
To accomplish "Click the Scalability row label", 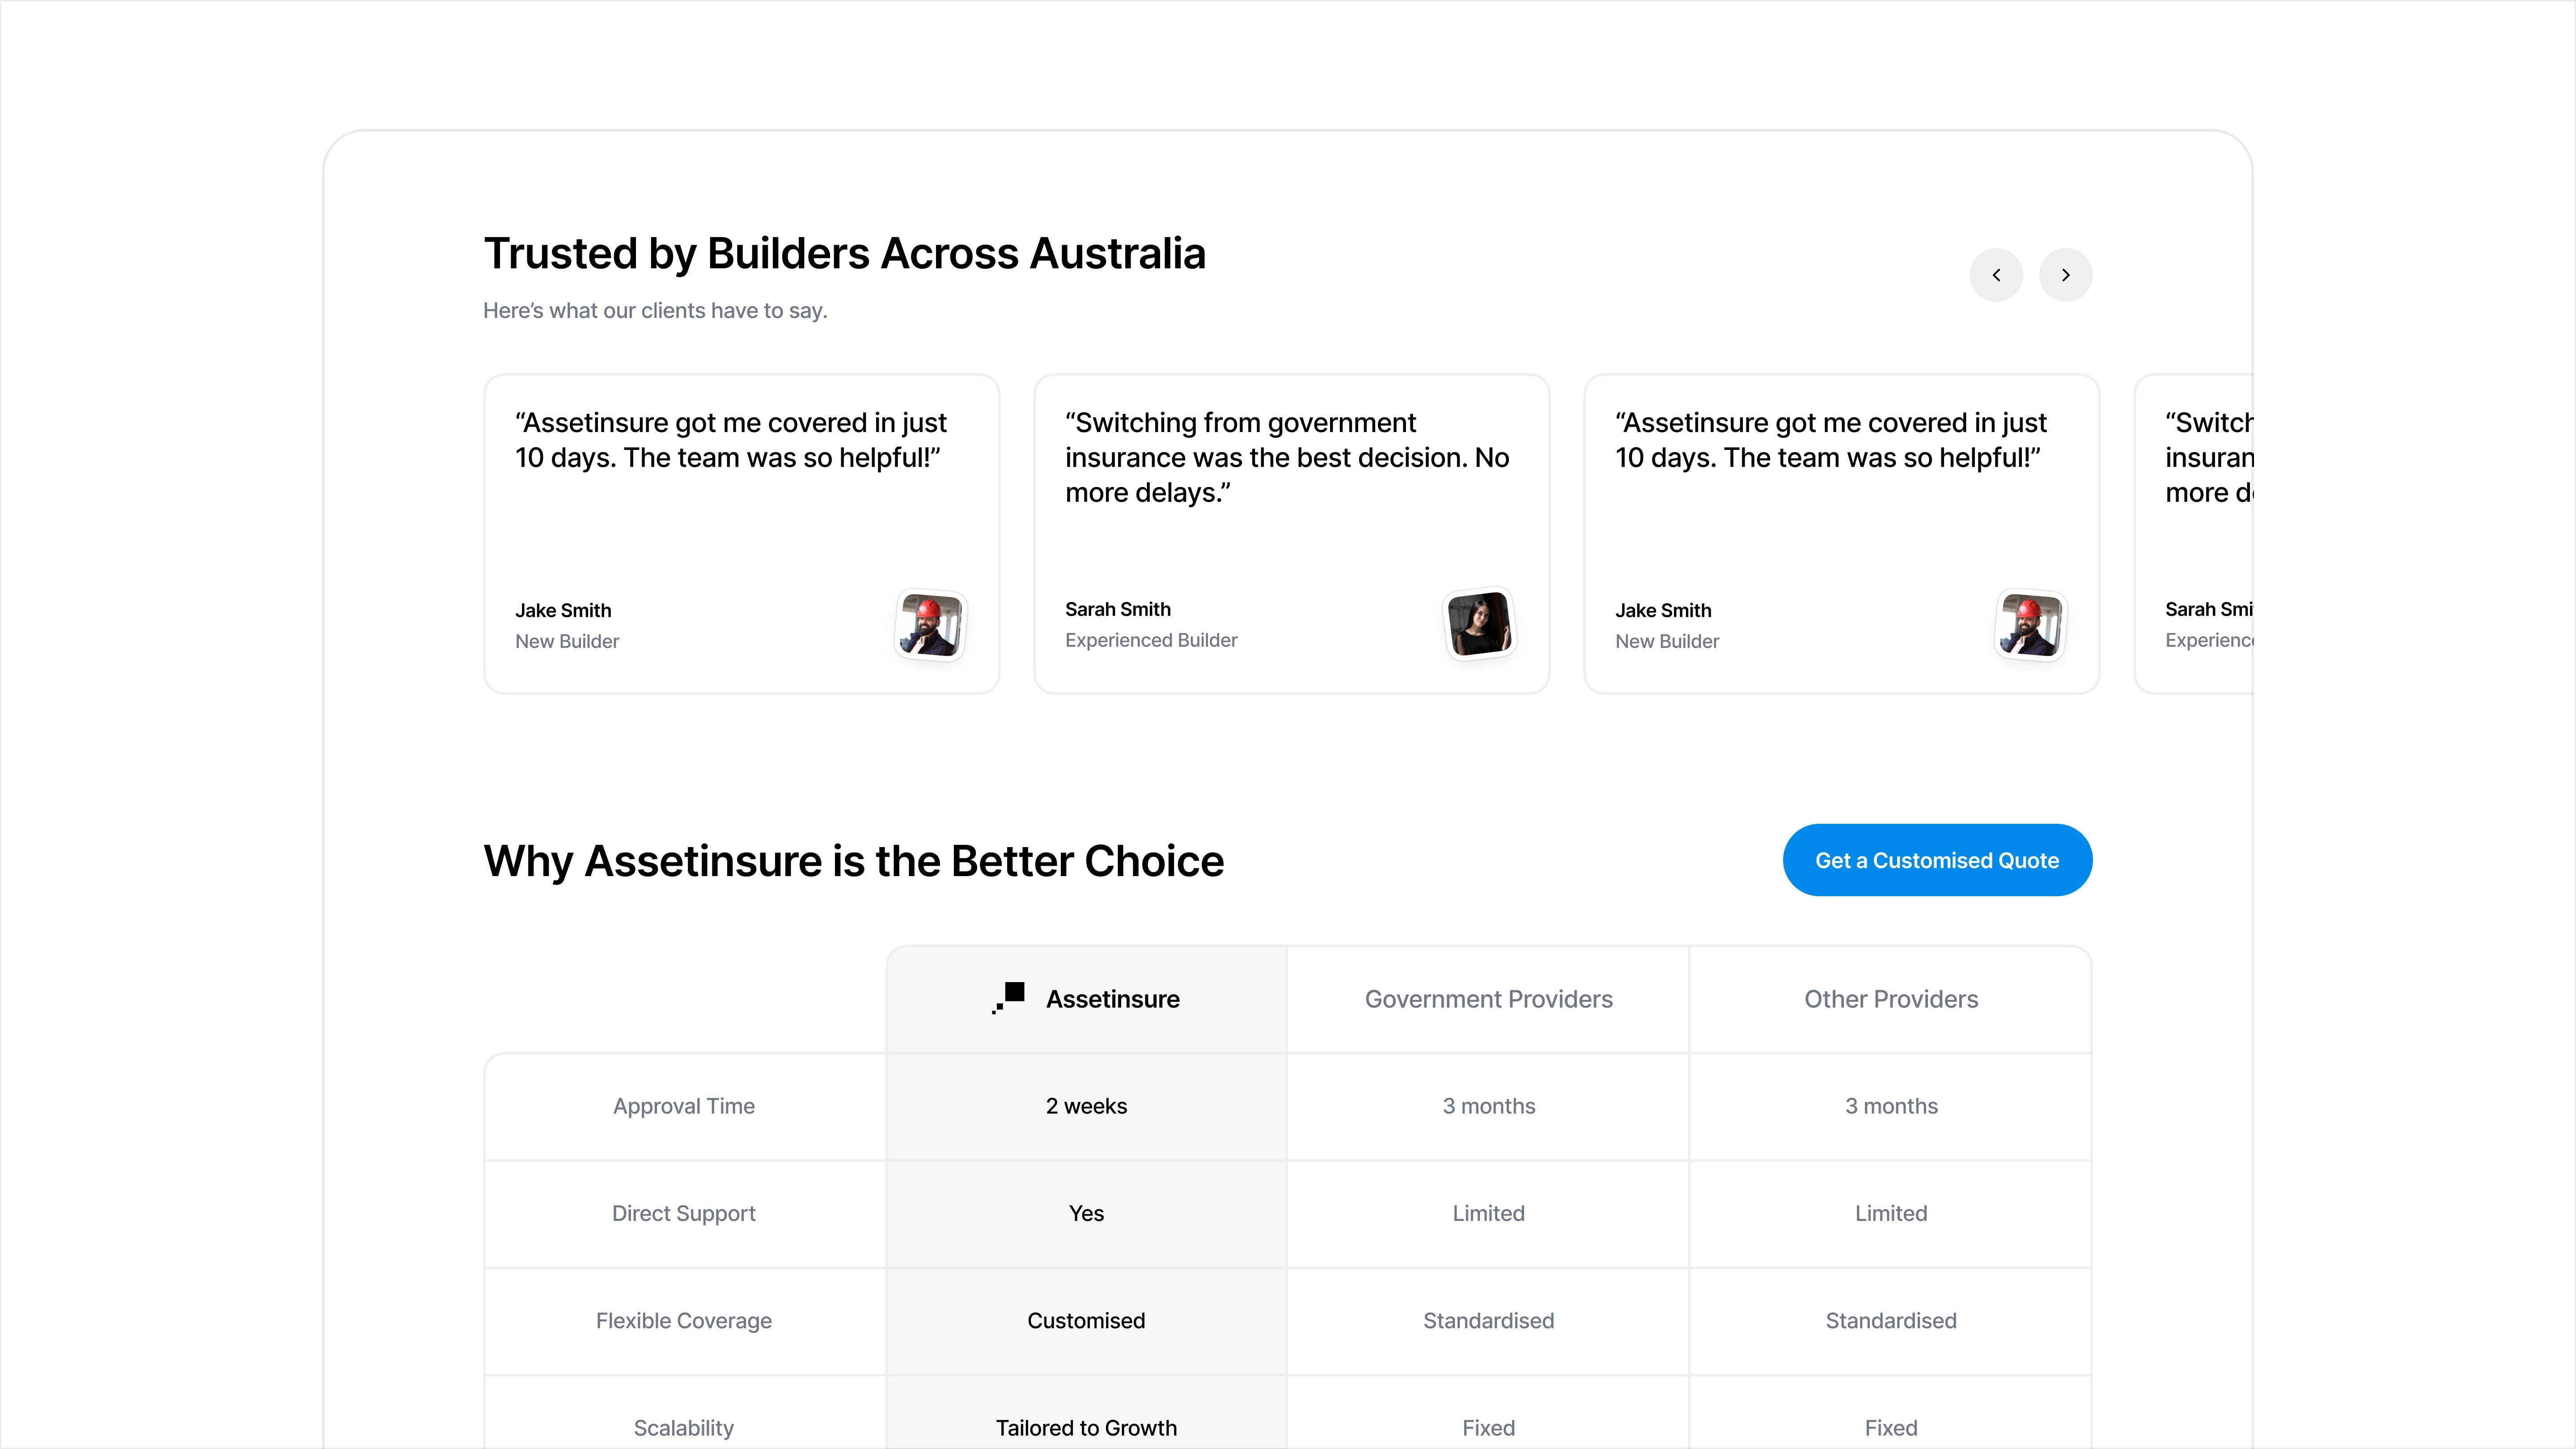I will coord(684,1427).
